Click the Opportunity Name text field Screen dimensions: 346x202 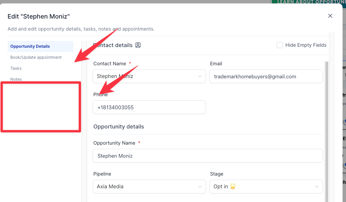[207, 156]
